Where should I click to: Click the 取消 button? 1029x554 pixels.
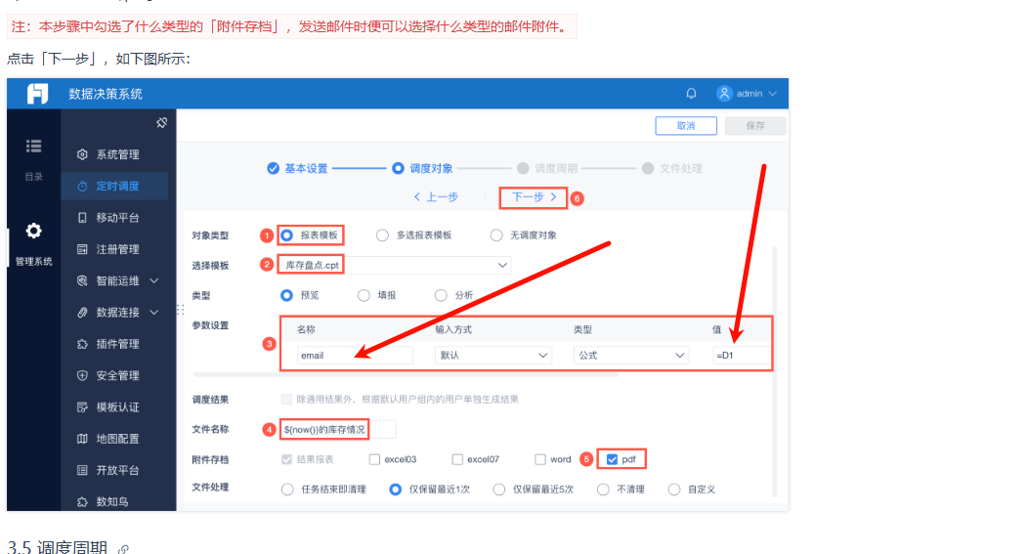pos(686,126)
